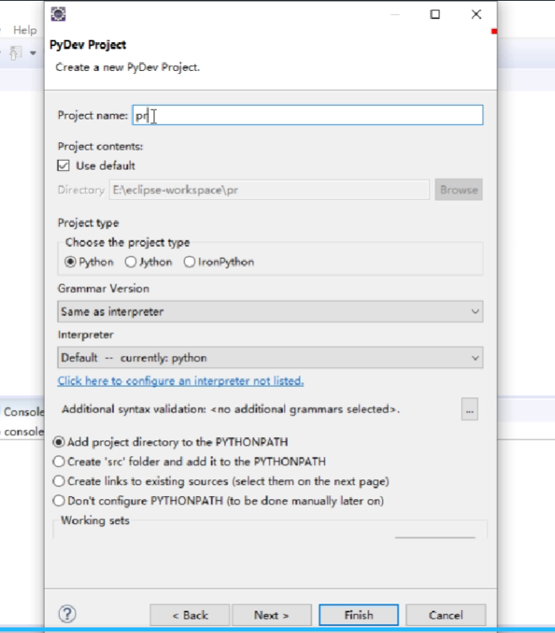The width and height of the screenshot is (555, 633).
Task: Toggle the Use default checkbox
Action: pos(64,166)
